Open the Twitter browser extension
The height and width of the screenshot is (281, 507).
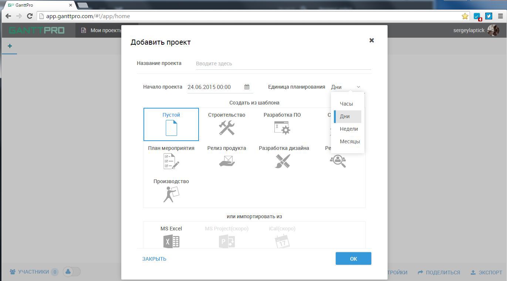[489, 16]
